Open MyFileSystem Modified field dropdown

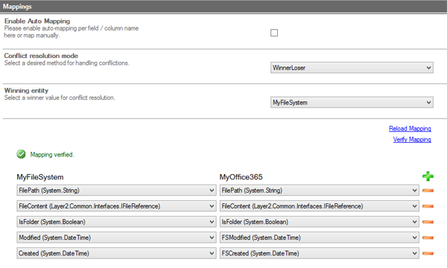pyautogui.click(x=116, y=237)
